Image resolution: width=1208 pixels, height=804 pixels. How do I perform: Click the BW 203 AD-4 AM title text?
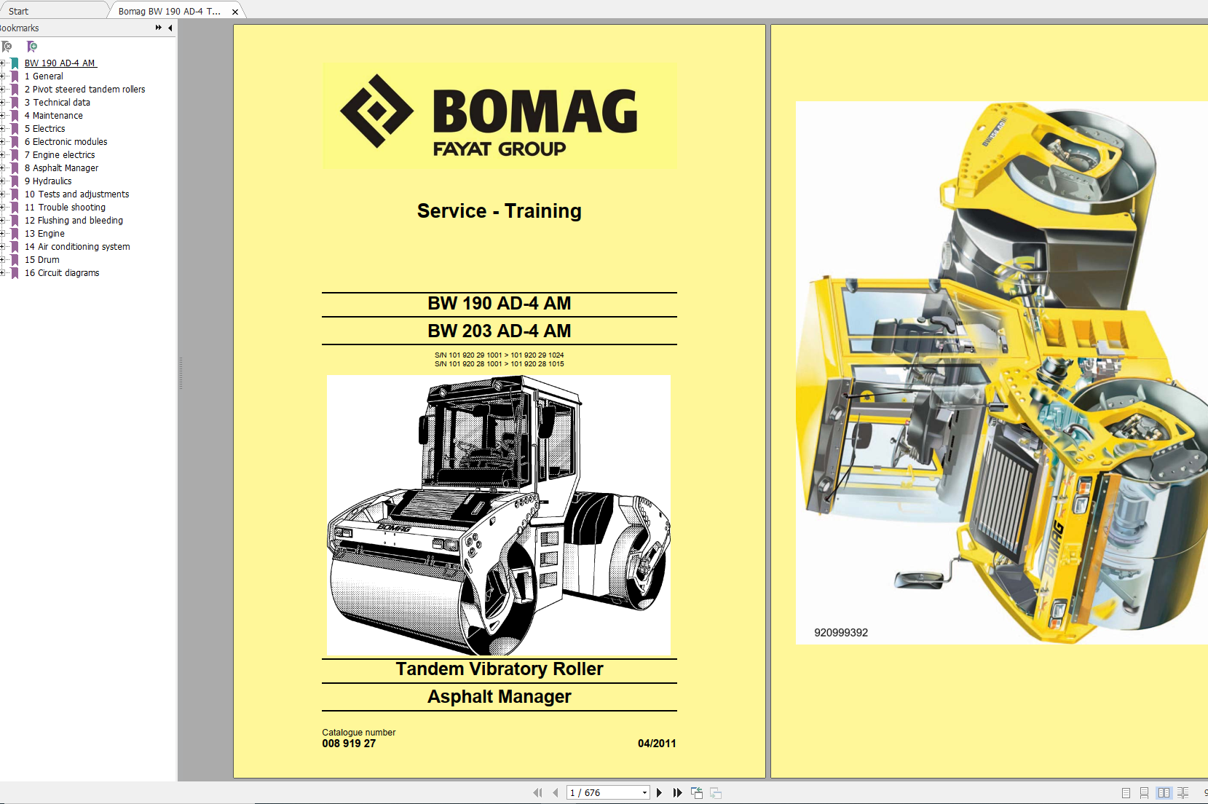pyautogui.click(x=500, y=331)
